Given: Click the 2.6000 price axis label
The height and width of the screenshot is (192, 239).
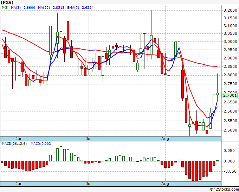Looking at the screenshot, I should 230,111.
